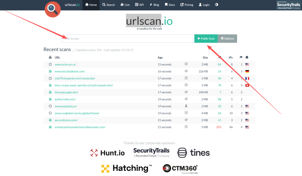Open the Search page in navbar
The width and height of the screenshot is (302, 176).
[109, 5]
